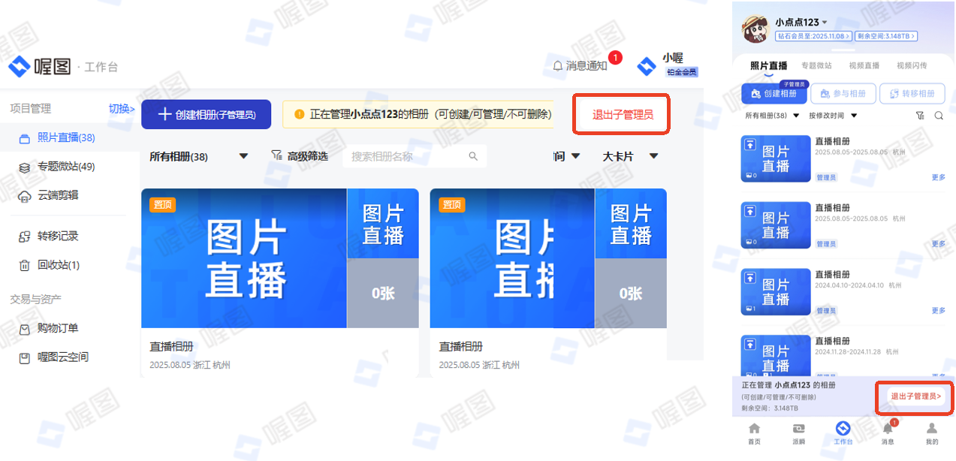Image resolution: width=956 pixels, height=461 pixels.
Task: Click the 2024.04.10-2024.04.10 date text on mobile
Action: (x=849, y=285)
